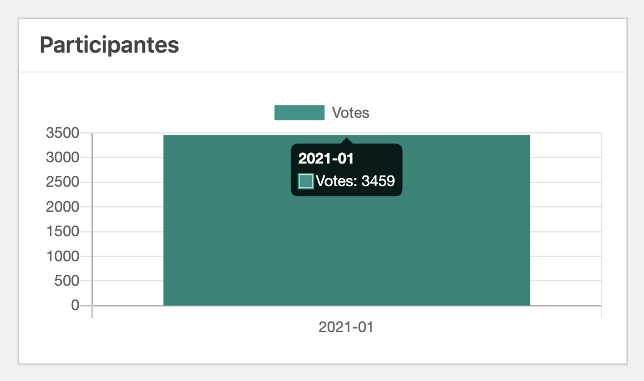
Task: Select the 0 y-axis tick label
Action: pos(75,305)
